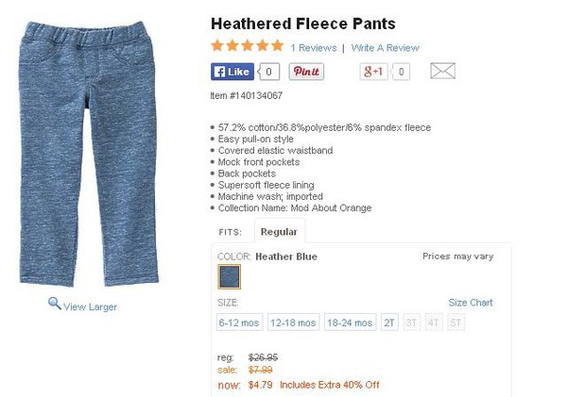
Task: Click Write A Review link
Action: 386,48
